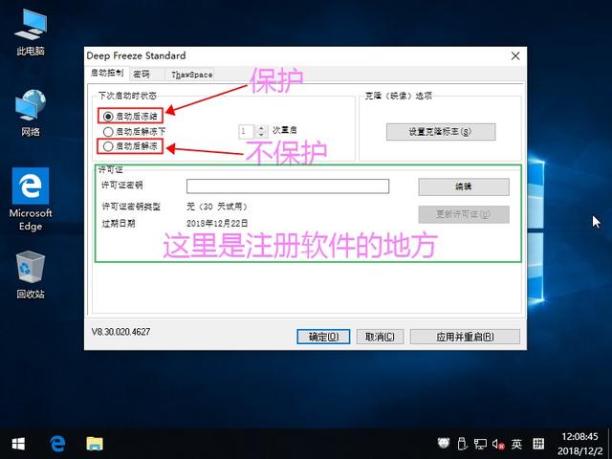Click the show desktop strip on taskbar
This screenshot has width=612, height=459.
609,444
